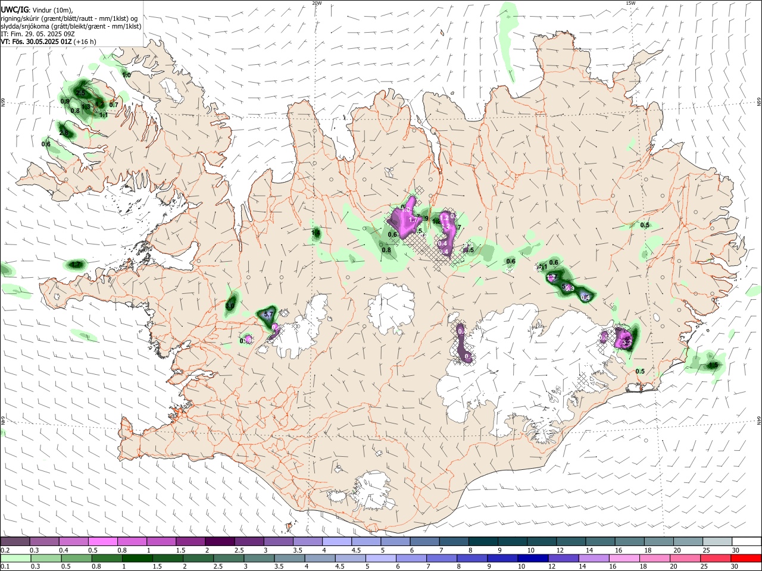Click the '5.7' rain value near Langjökull
Viewport: 762px width, 571px height.
coord(268,314)
